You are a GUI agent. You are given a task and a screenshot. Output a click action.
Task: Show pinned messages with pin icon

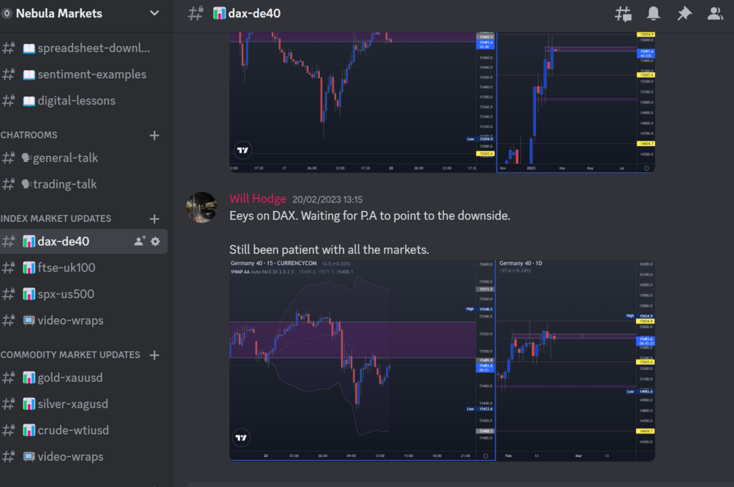click(684, 13)
